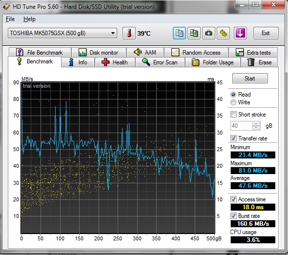Image resolution: width=288 pixels, height=255 pixels.
Task: Select the Write radio button
Action: point(233,102)
